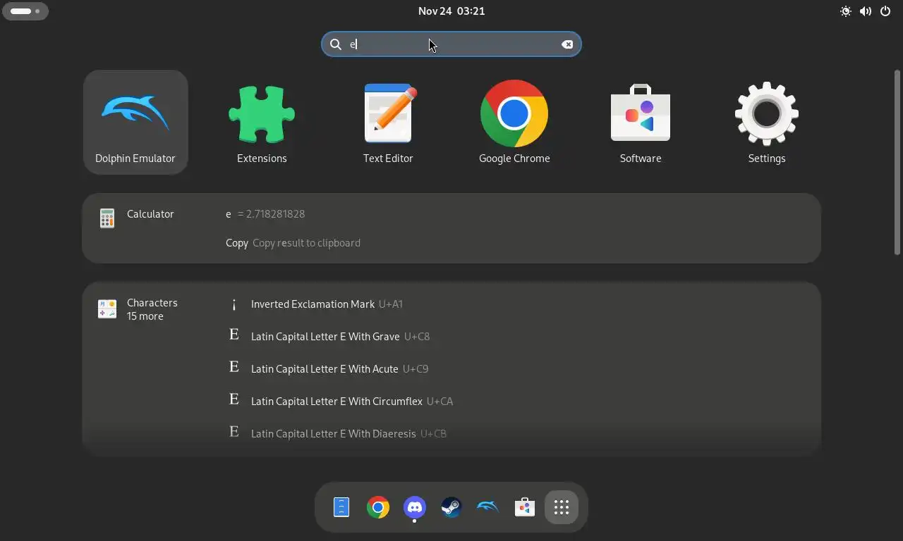
Task: Open the Software app
Action: [x=641, y=122]
